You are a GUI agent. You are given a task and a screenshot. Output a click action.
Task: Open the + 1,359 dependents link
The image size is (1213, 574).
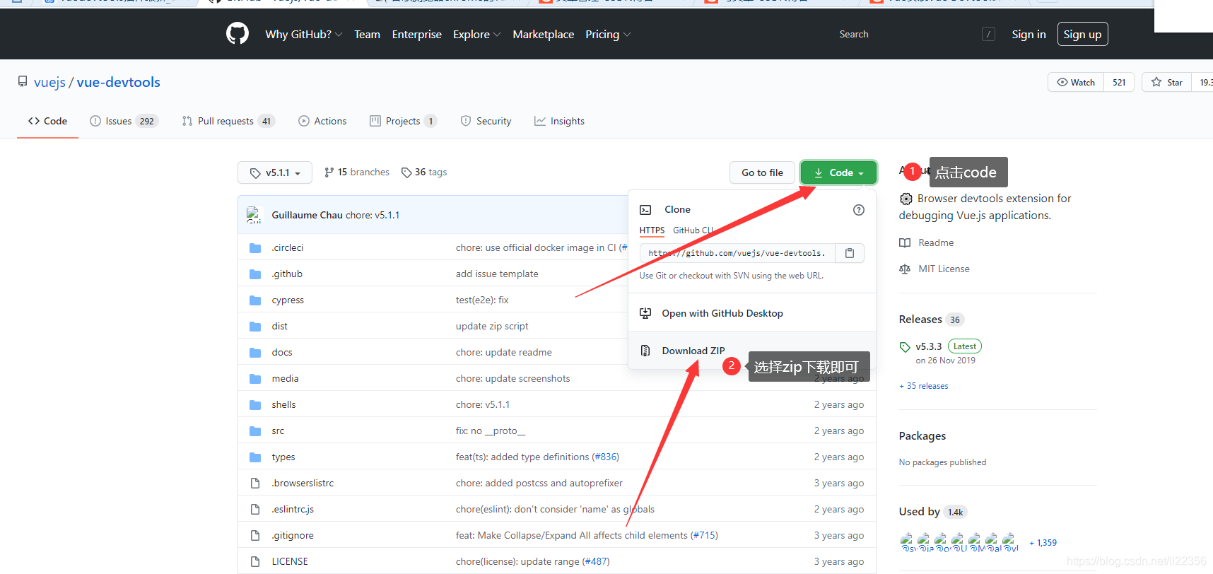click(1043, 543)
